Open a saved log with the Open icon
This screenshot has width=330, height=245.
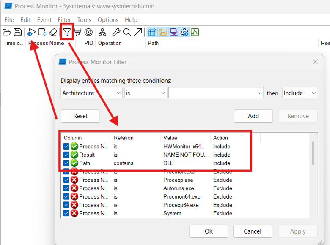click(x=7, y=33)
